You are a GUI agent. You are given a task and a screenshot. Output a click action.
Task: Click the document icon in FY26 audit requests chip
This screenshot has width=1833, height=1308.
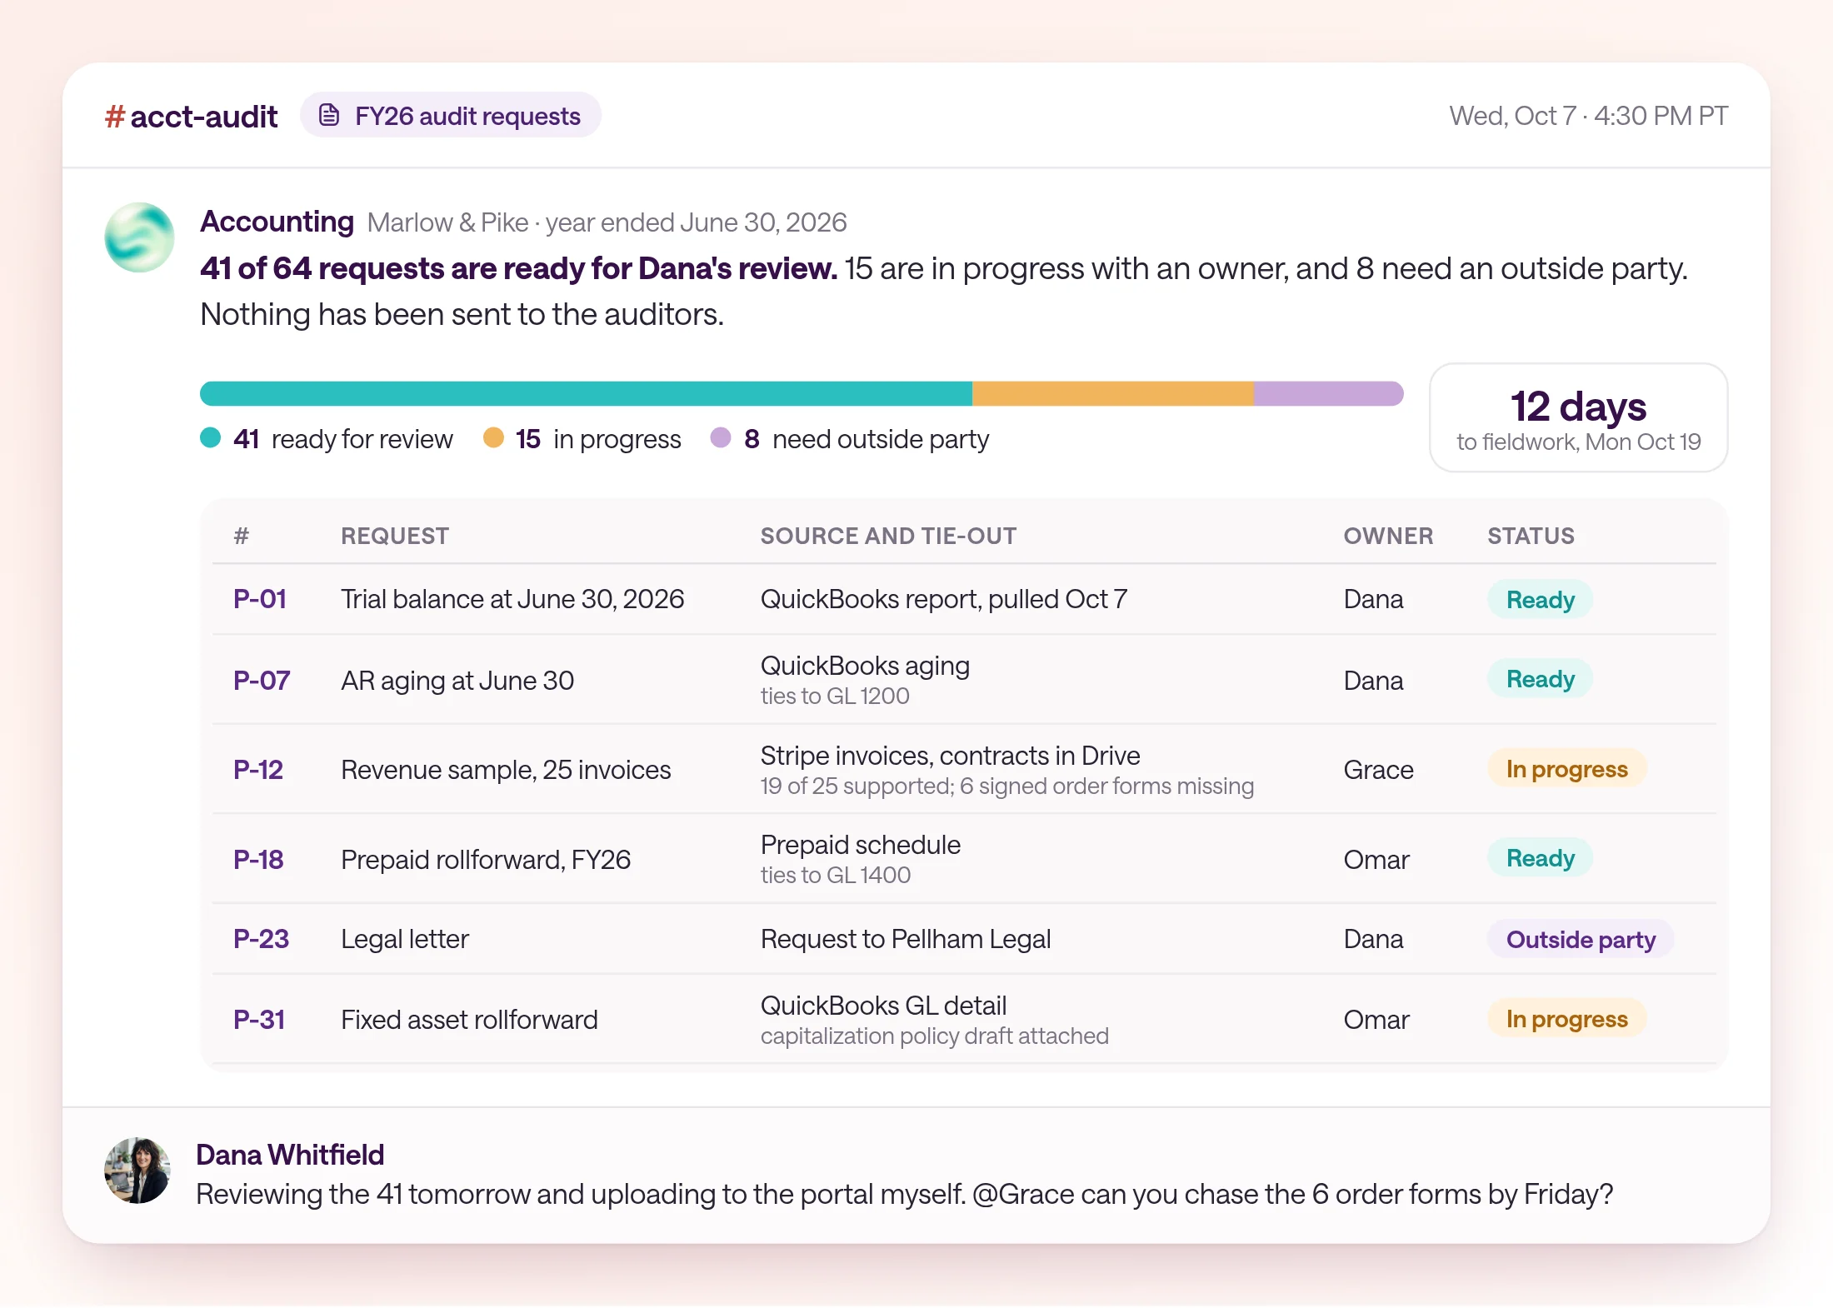coord(329,115)
